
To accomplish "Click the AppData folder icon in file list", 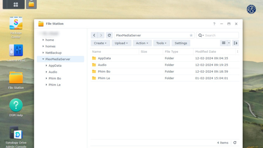I will 94,58.
